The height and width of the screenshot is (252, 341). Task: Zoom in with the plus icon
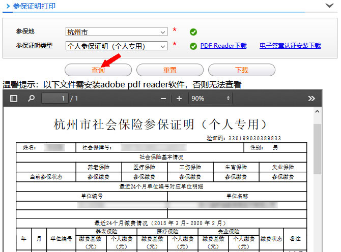pyautogui.click(x=179, y=99)
